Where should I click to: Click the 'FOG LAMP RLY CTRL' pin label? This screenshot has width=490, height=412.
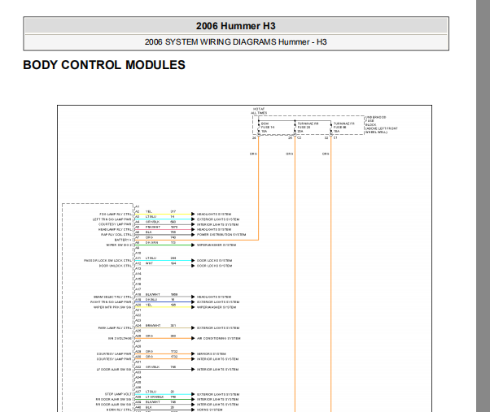pos(116,215)
